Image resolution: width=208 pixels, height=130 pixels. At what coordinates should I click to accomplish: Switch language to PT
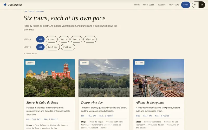pyautogui.click(x=195, y=5)
